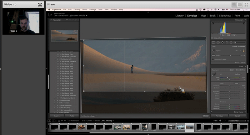250x135 pixels.
Task: Open Spotlight search in menu bar
Action: click(x=242, y=10)
